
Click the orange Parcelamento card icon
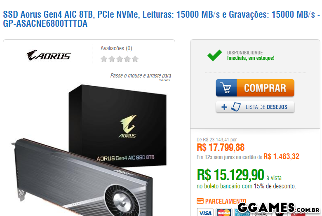(x=200, y=201)
